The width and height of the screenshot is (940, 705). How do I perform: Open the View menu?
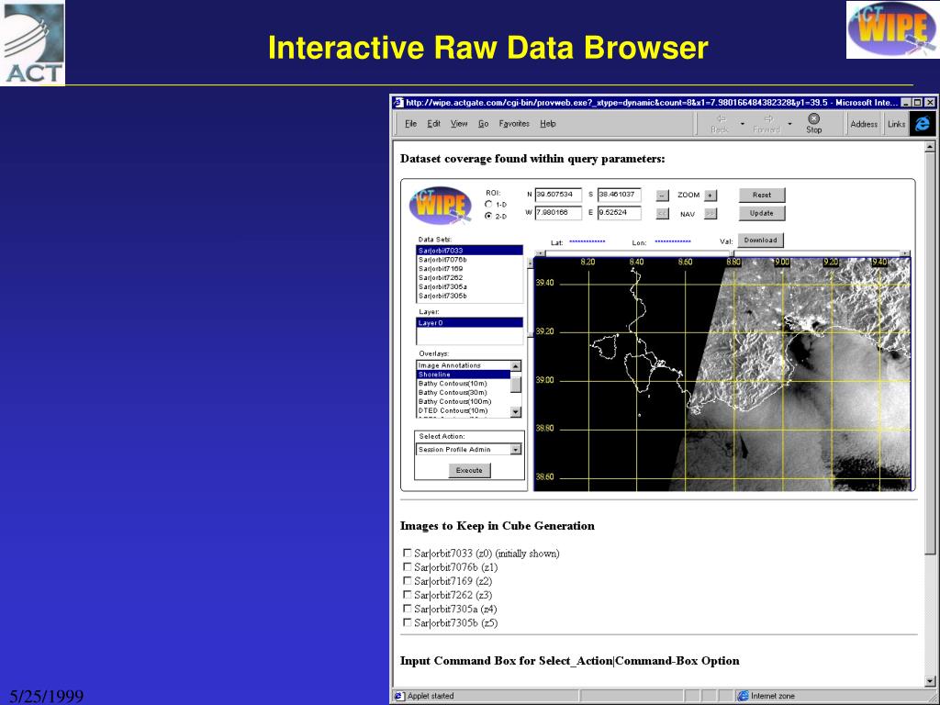[x=459, y=124]
